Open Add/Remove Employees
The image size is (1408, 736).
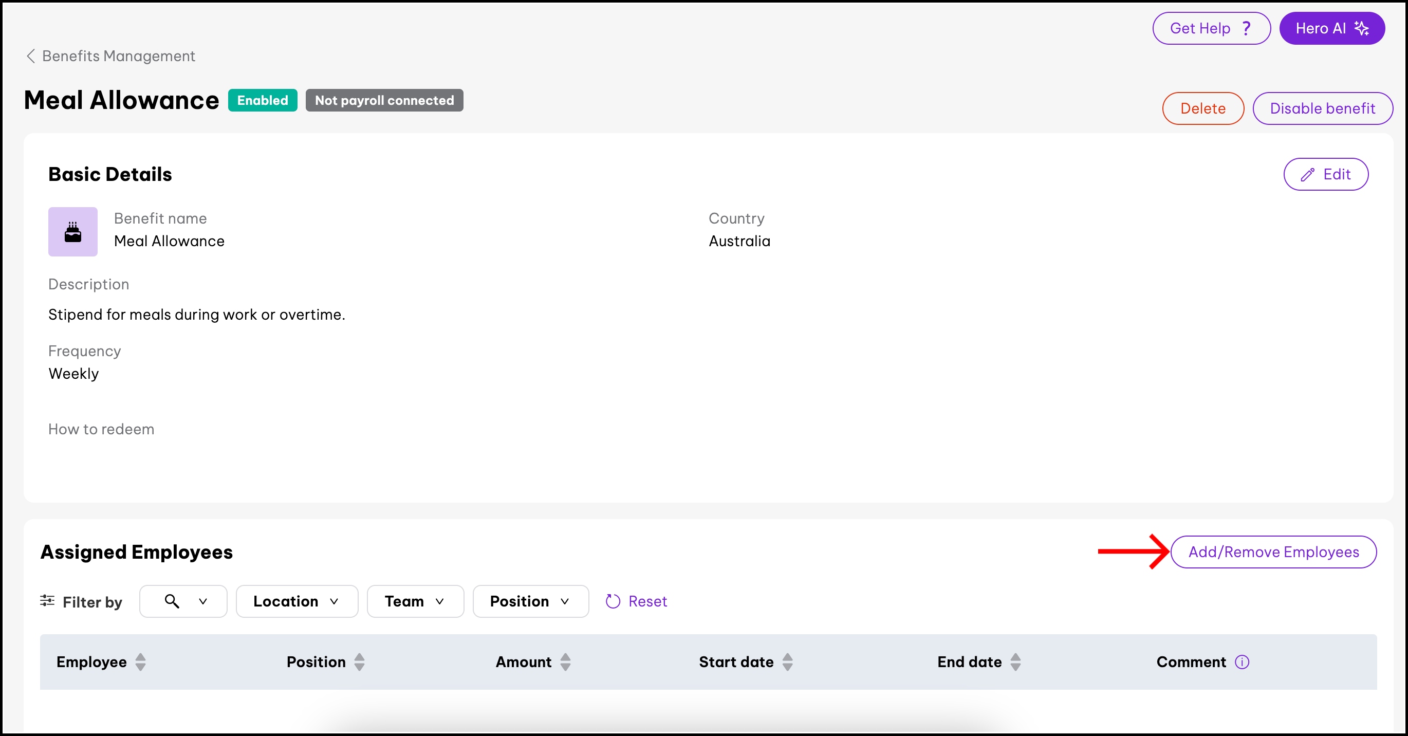pos(1273,553)
